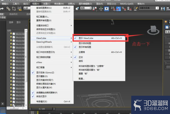Choose 专家模式(E) menu entry
This screenshot has width=170, height=114.
point(52,101)
